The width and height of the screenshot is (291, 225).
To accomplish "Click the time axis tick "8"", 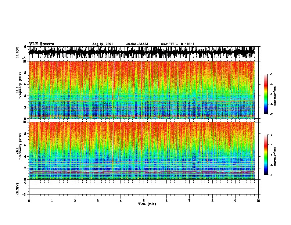I will 212,201.
